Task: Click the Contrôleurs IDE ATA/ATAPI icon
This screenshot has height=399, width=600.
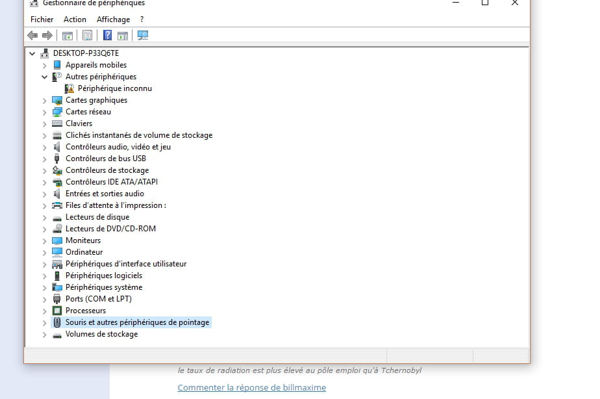Action: pyautogui.click(x=57, y=182)
